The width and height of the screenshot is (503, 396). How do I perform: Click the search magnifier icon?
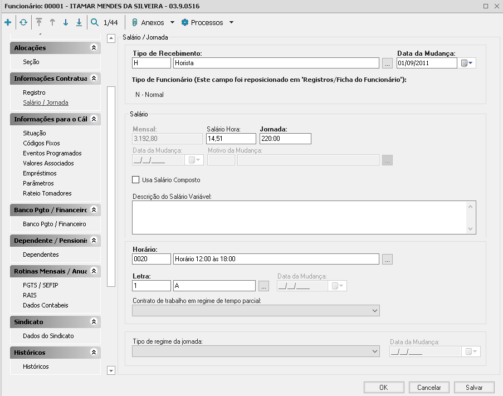95,22
